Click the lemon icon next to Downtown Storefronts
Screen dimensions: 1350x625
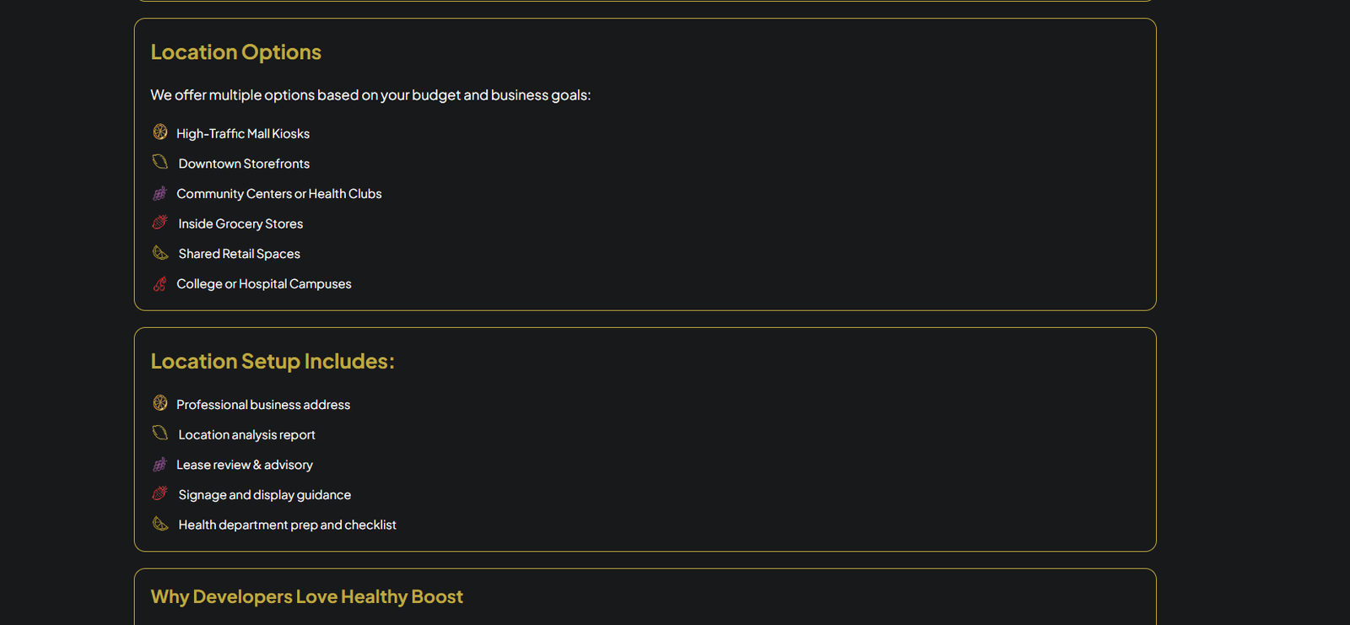[x=160, y=162]
